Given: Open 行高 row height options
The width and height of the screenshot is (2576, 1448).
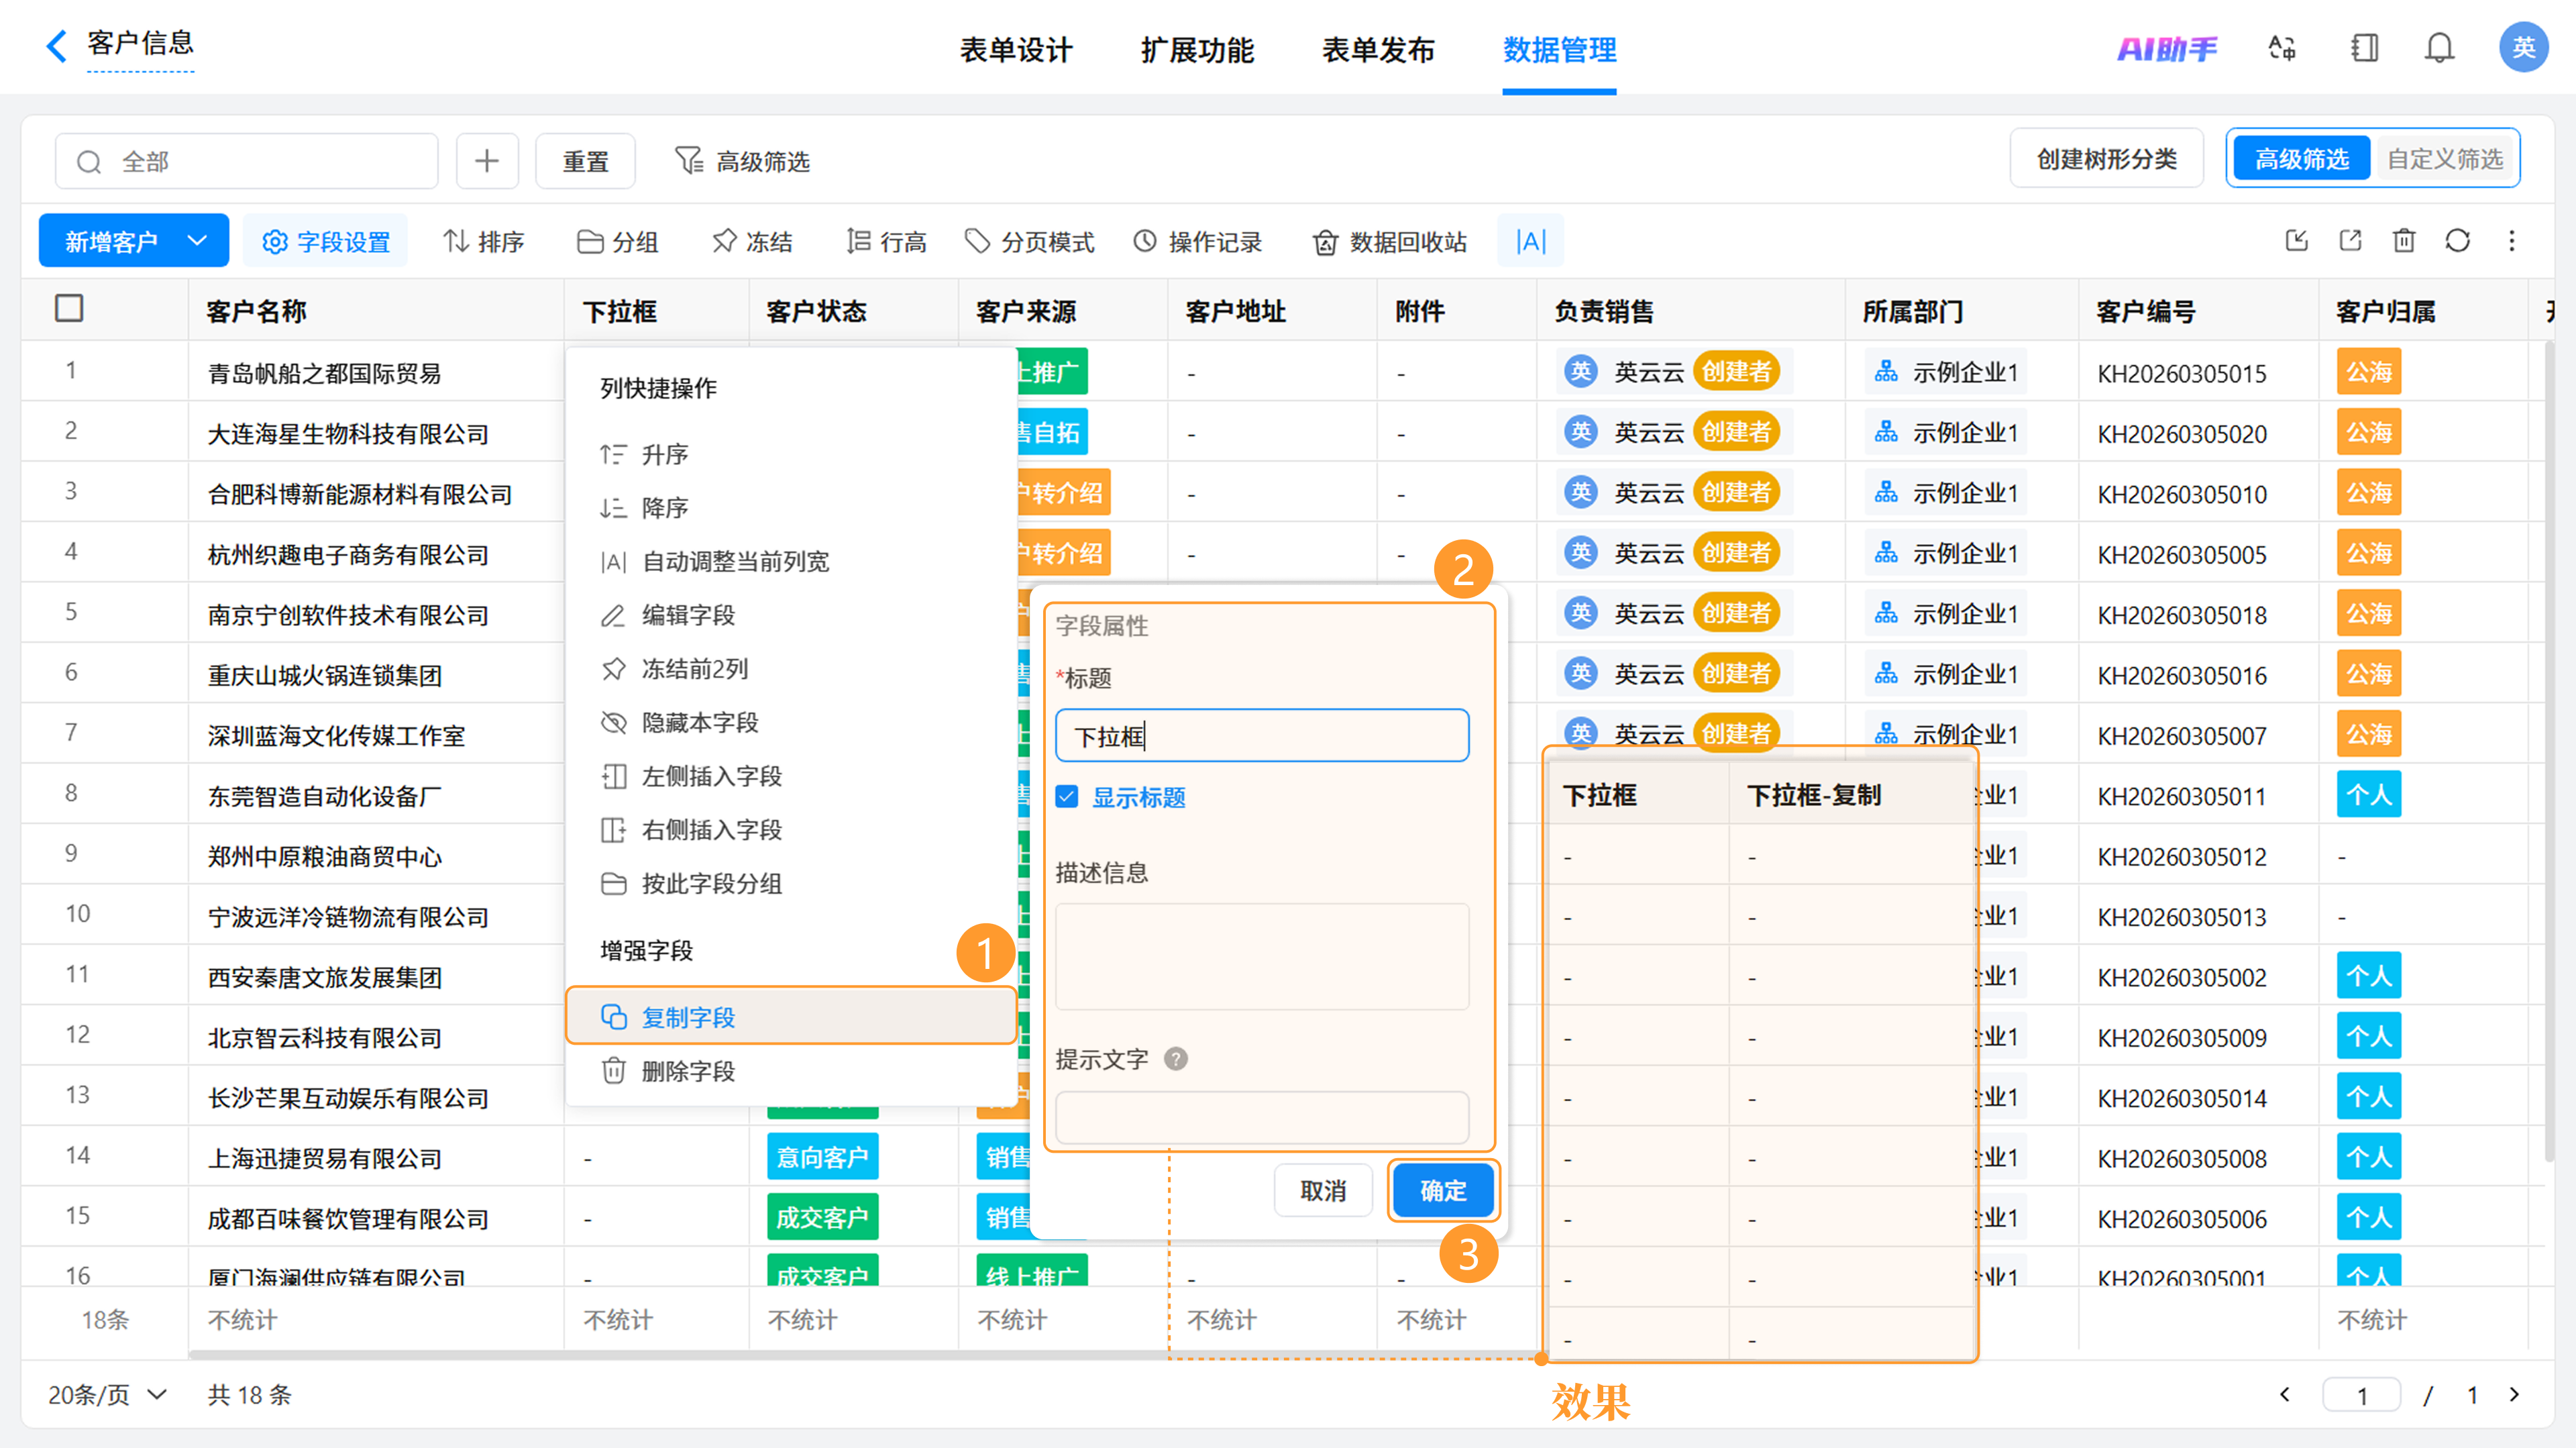Looking at the screenshot, I should tap(886, 241).
